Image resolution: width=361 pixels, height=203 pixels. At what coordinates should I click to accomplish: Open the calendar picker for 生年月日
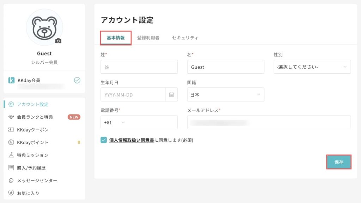[171, 94]
